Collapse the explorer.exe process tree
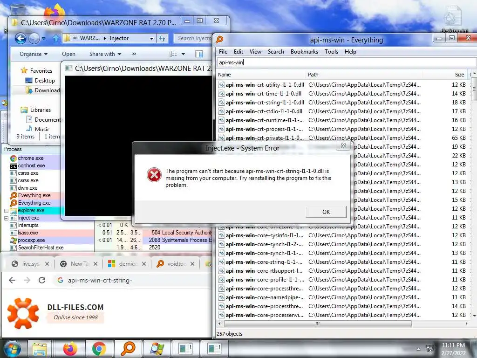Screen dimensions: 477x358 tap(6, 211)
